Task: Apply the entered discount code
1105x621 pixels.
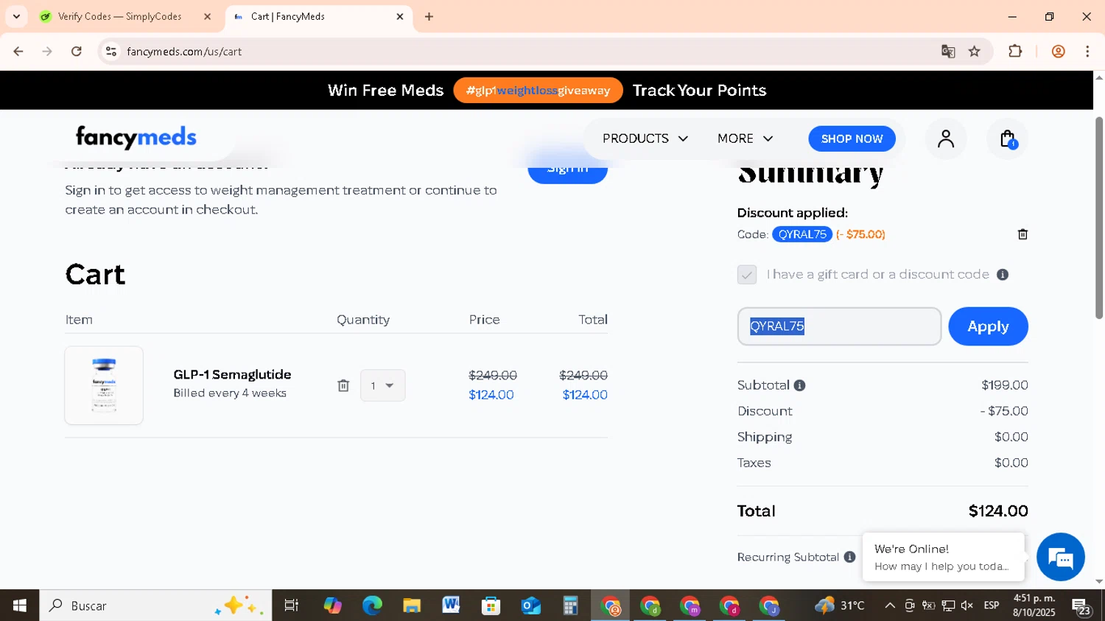Action: click(x=988, y=326)
